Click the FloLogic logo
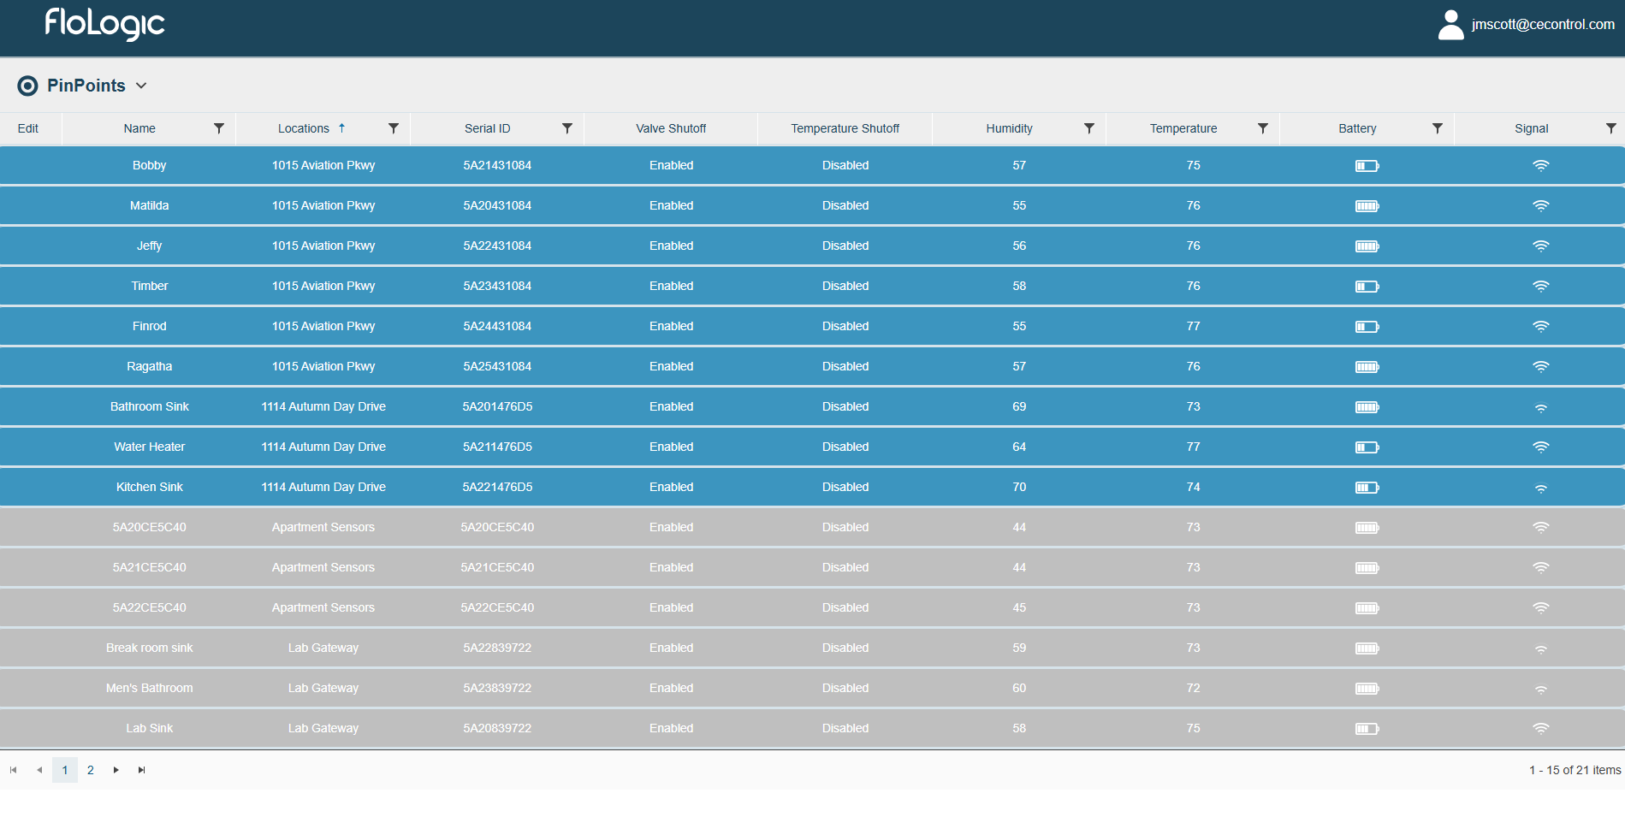The height and width of the screenshot is (817, 1625). pos(104,26)
